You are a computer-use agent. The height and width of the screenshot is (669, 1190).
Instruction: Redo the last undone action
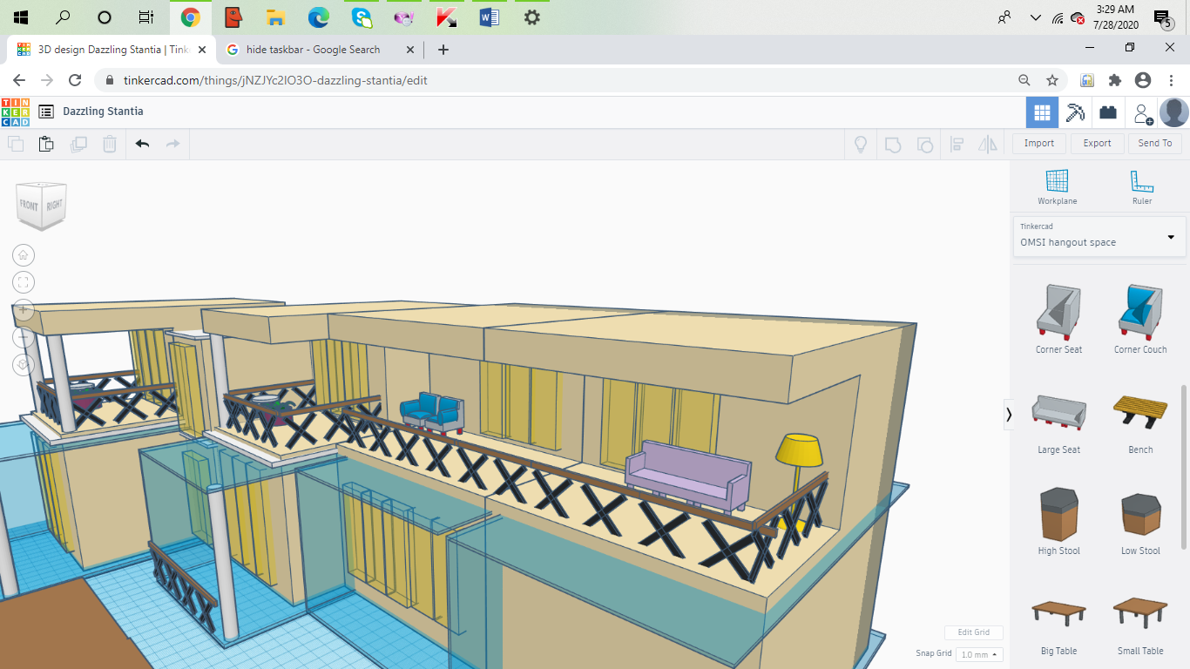172,144
